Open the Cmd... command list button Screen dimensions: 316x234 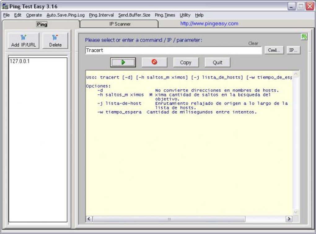[274, 50]
